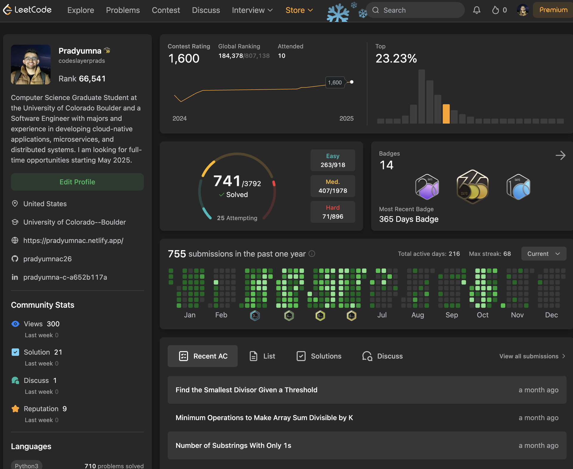
Task: Click the badges arrow to view all
Action: (560, 155)
